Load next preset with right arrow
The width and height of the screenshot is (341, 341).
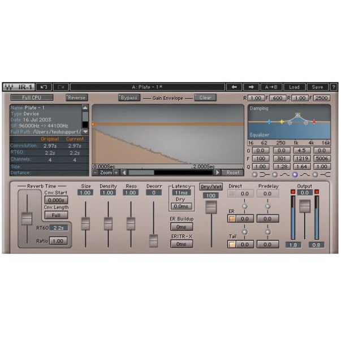pyautogui.click(x=251, y=87)
